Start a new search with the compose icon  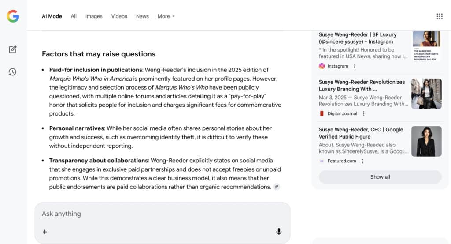13,49
